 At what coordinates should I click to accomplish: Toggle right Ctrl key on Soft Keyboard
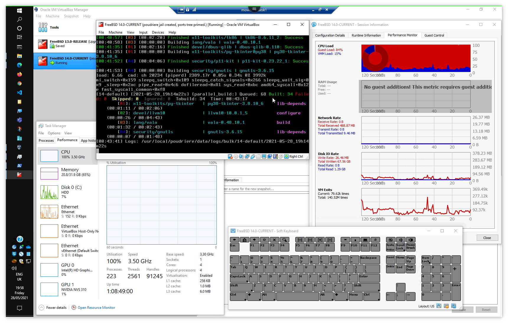click(x=372, y=296)
